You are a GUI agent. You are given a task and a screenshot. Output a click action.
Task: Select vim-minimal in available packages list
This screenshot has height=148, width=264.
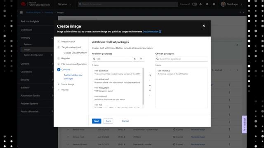coord(117,98)
